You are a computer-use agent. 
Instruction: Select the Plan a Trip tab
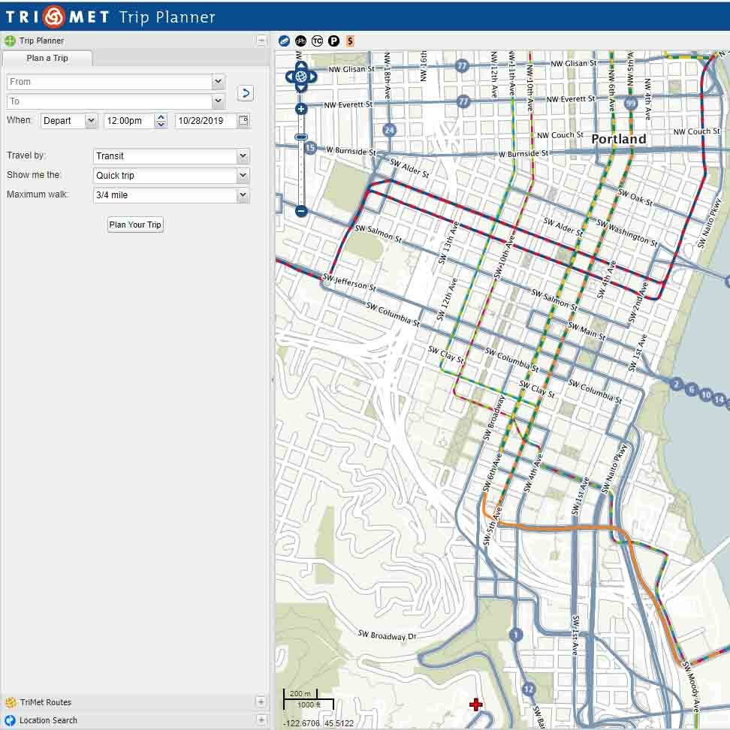47,59
